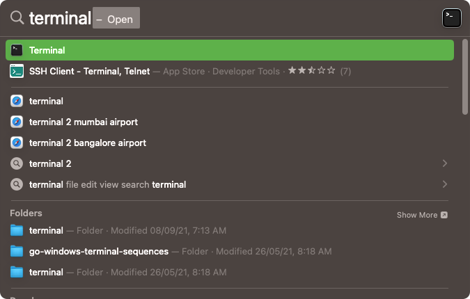This screenshot has height=299, width=470.
Task: Click the Safari icon for bangalore airport suggestion
Action: point(17,143)
